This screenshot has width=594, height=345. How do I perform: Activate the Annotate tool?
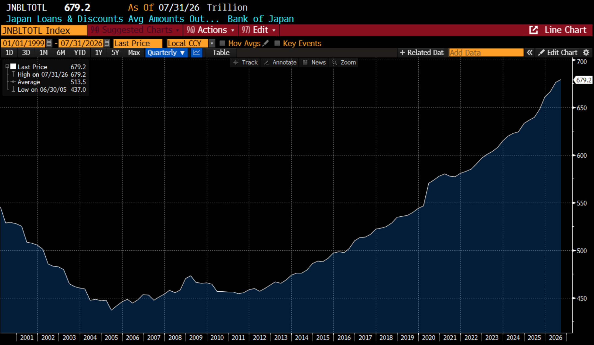click(x=280, y=63)
